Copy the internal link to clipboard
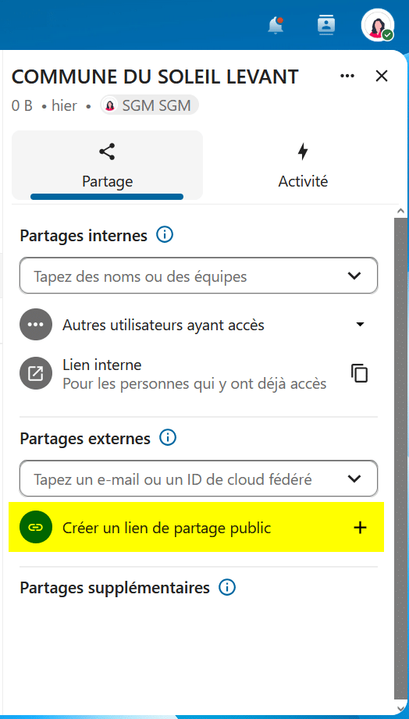The height and width of the screenshot is (719, 409). point(360,373)
